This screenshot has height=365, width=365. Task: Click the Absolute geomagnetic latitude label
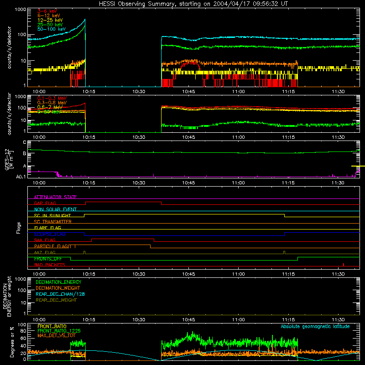315,326
